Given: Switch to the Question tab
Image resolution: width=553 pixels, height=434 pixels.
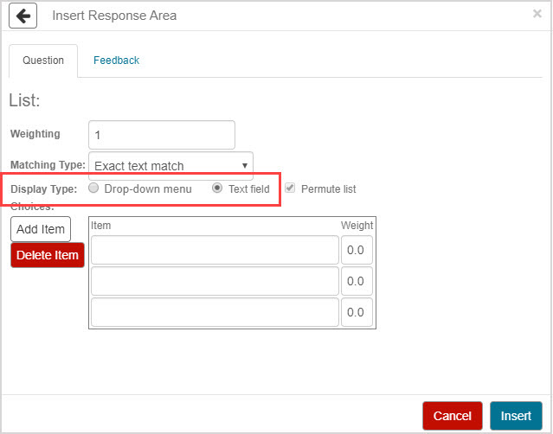Looking at the screenshot, I should tap(43, 61).
